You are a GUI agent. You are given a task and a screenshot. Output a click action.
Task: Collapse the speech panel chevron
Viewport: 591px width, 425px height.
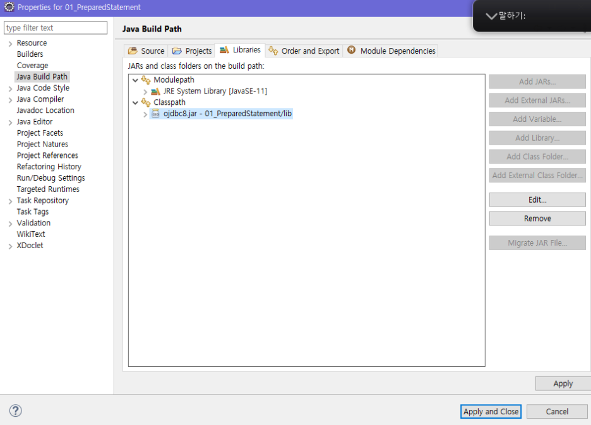(x=491, y=16)
